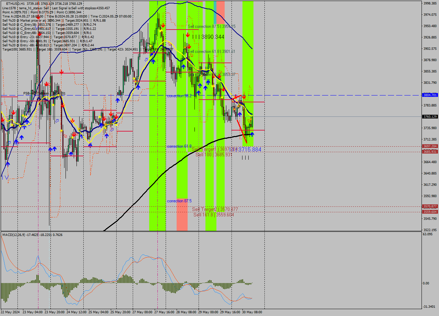439x316 pixels.
Task: Select the red down arrow beside Sell correction 87.5
Action: click(x=163, y=25)
